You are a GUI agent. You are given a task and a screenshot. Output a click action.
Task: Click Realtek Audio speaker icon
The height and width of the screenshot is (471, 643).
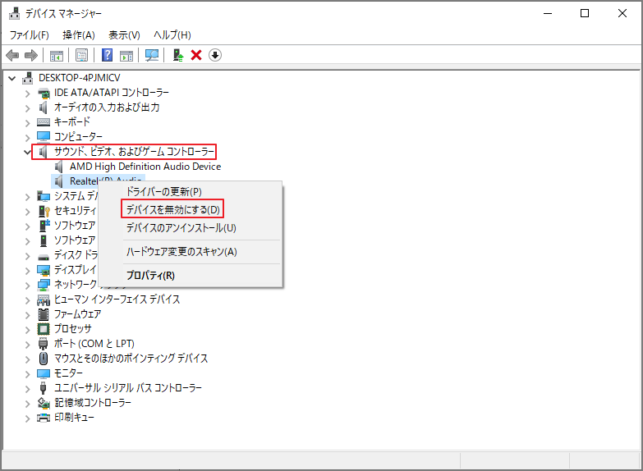59,181
